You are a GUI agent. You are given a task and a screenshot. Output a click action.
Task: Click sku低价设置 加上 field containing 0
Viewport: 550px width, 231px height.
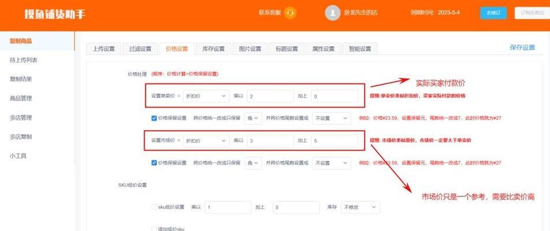(x=296, y=207)
